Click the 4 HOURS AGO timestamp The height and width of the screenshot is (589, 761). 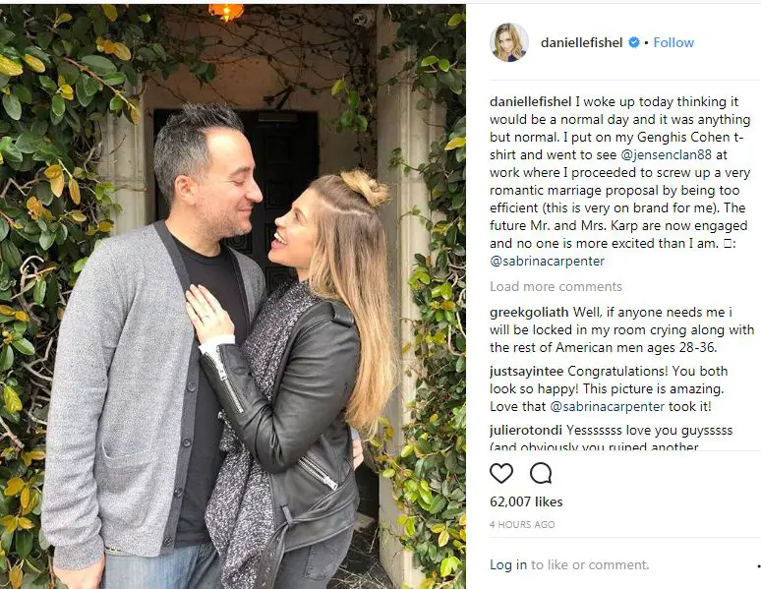click(x=522, y=524)
